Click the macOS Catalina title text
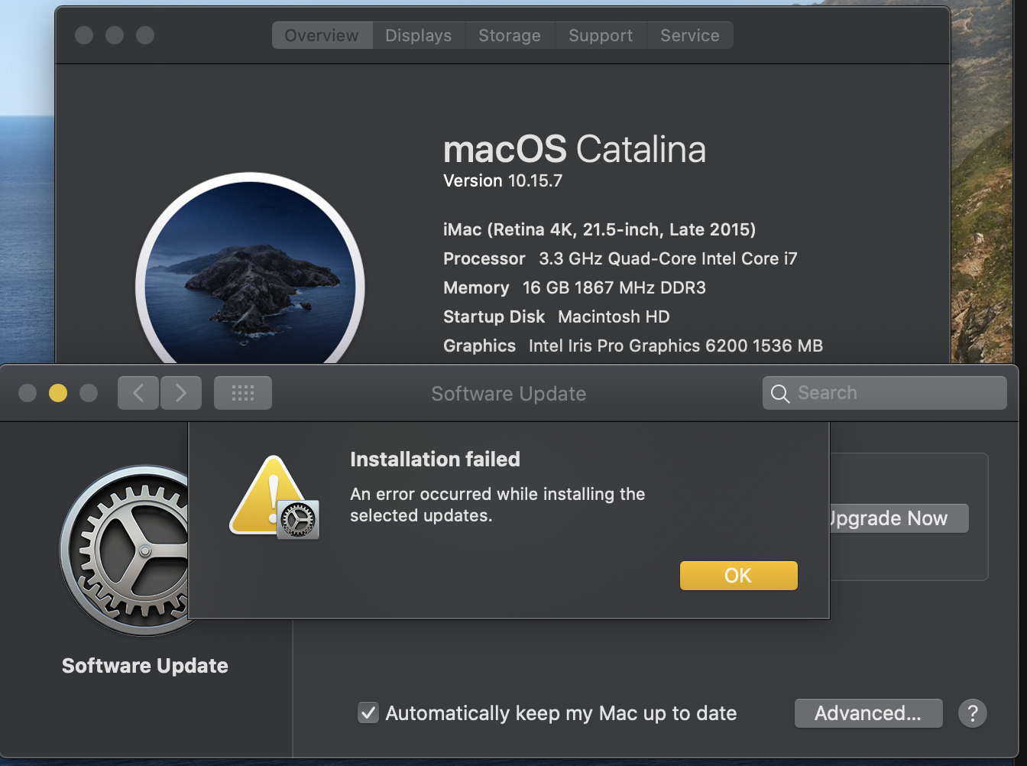 pyautogui.click(x=575, y=149)
